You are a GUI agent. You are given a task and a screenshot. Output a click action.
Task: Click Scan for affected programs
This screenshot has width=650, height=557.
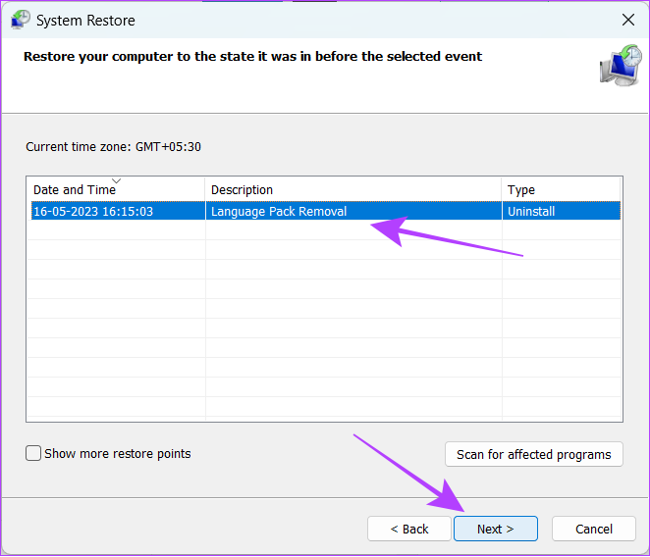[x=534, y=454]
